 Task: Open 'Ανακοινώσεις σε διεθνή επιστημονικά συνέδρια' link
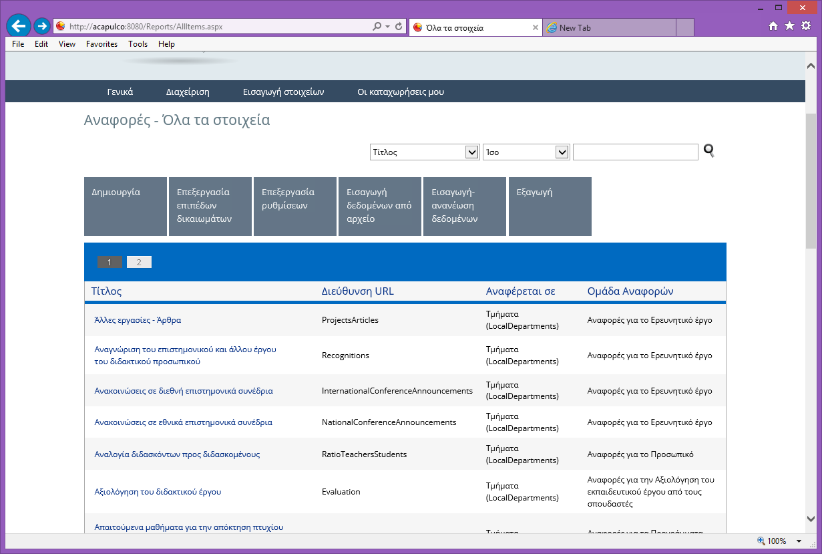click(184, 391)
